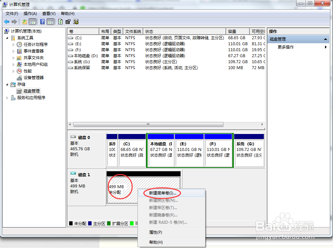333x248 pixels.
Task: Click the Forward arrow toolbar icon
Action: coord(14,22)
